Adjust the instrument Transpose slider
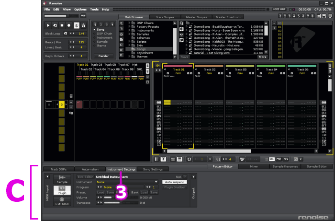The width and height of the screenshot is (335, 221). 121,203
